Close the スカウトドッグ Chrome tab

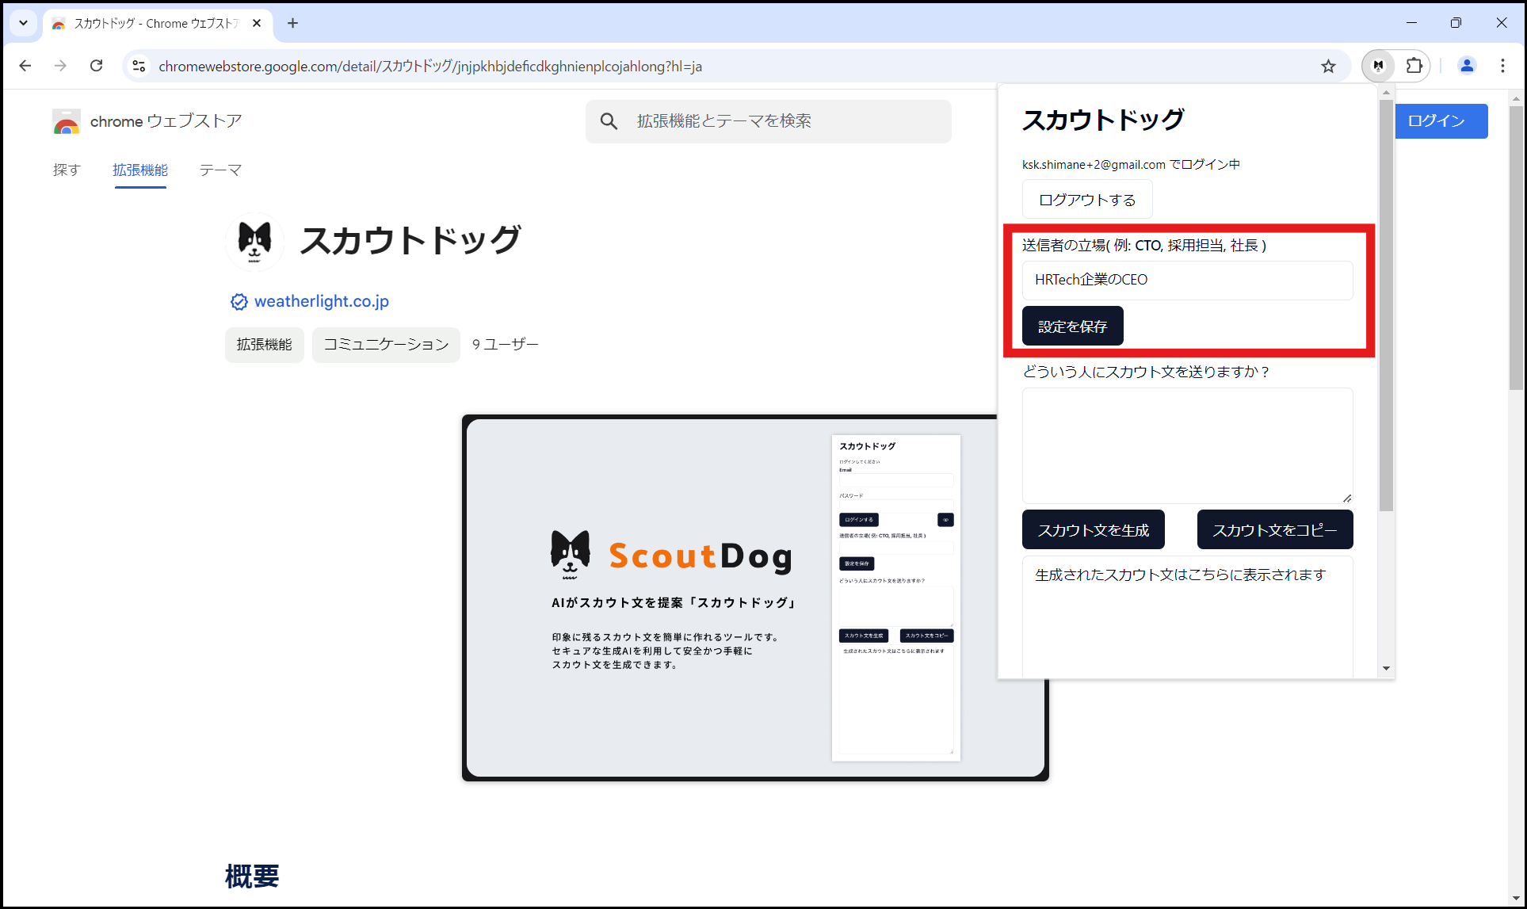(257, 23)
